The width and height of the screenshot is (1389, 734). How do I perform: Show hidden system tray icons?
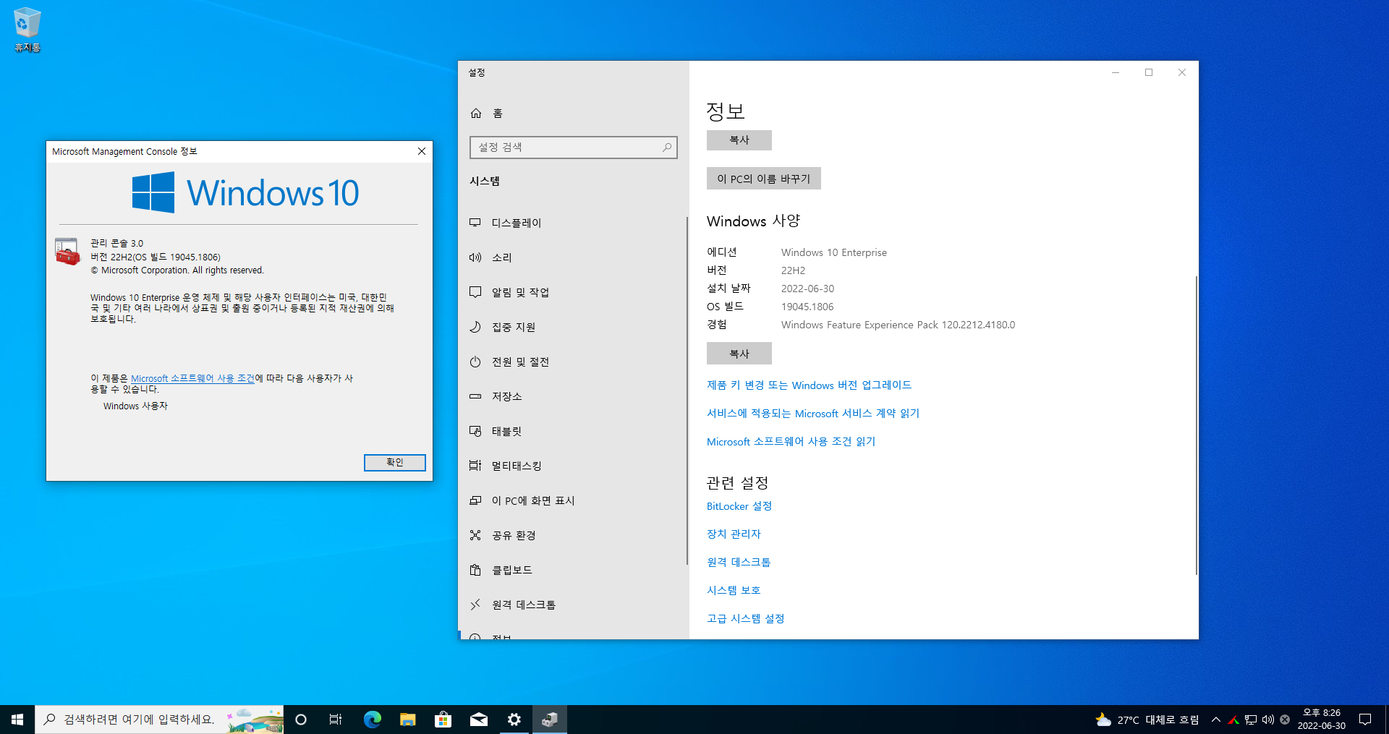[x=1216, y=720]
